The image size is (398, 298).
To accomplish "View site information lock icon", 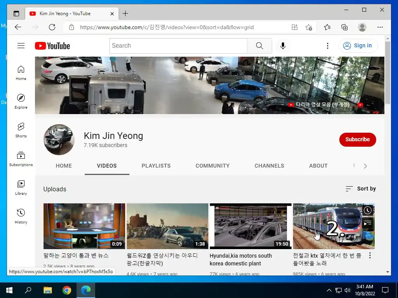I will [x=72, y=27].
